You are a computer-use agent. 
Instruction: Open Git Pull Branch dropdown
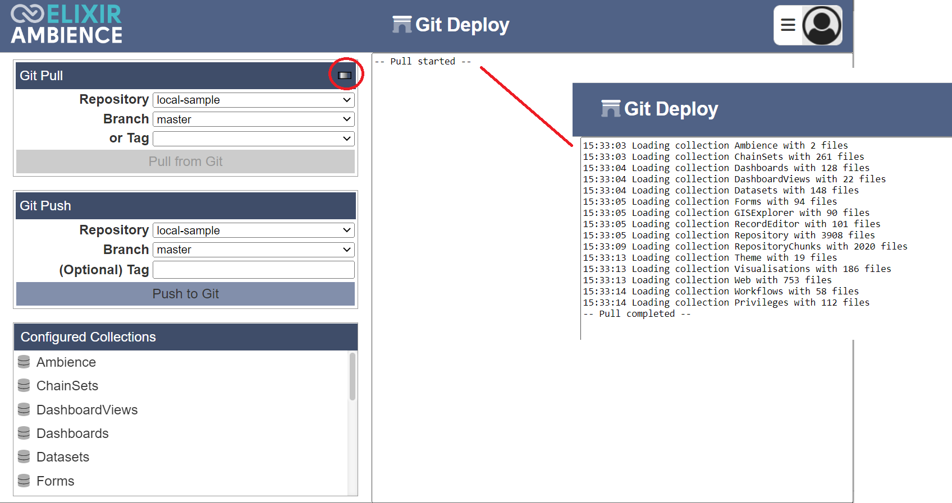pyautogui.click(x=253, y=119)
